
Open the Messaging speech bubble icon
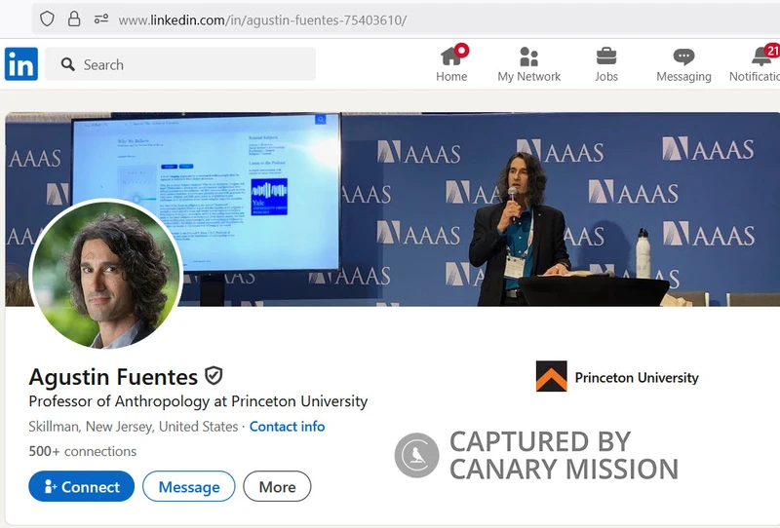click(683, 57)
